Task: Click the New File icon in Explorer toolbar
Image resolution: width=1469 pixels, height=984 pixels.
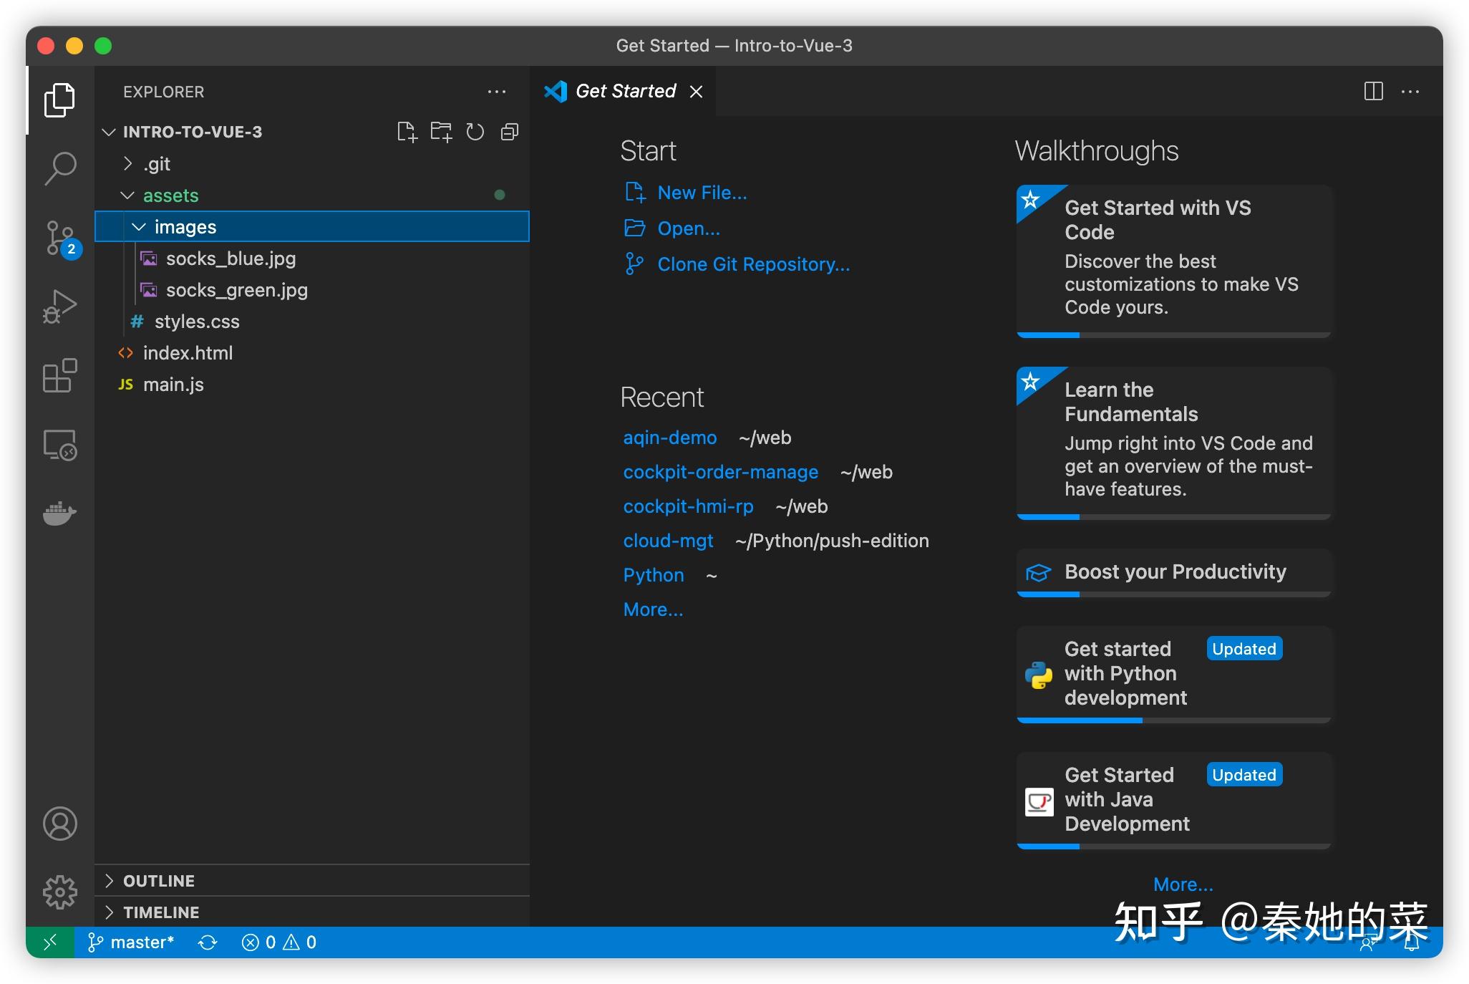Action: 408,132
